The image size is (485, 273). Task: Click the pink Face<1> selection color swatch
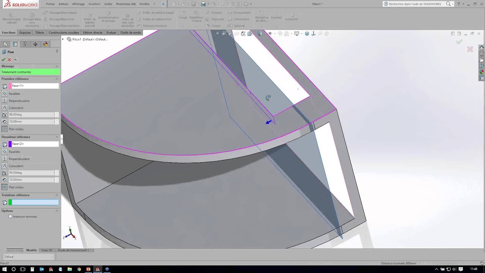pos(10,86)
